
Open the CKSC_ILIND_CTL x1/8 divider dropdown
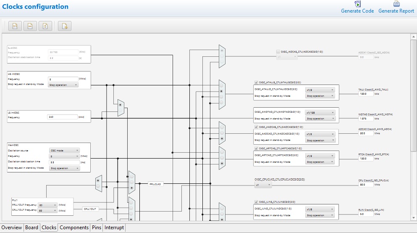click(320, 209)
